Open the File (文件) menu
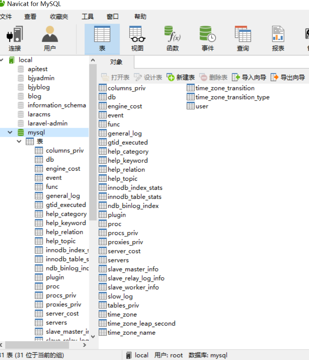309x360 pixels. pyautogui.click(x=6, y=16)
